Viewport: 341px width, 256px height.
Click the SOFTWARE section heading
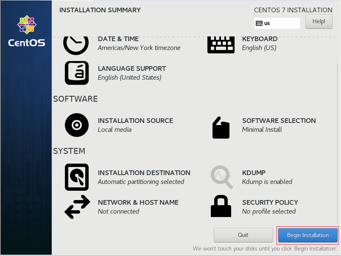(x=75, y=99)
